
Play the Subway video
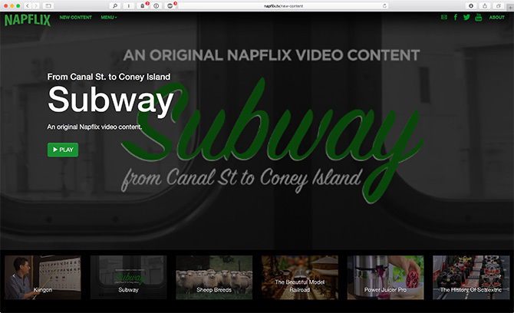coord(63,150)
